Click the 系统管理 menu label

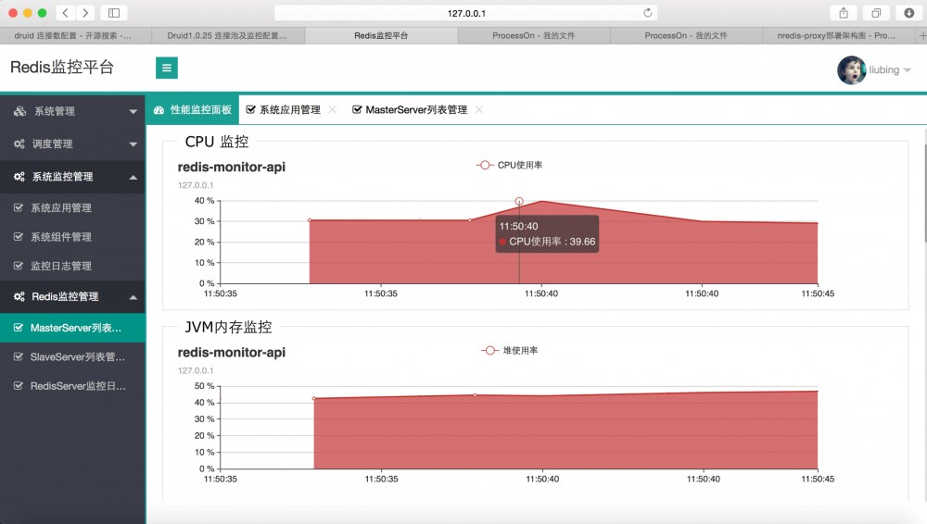click(x=55, y=112)
